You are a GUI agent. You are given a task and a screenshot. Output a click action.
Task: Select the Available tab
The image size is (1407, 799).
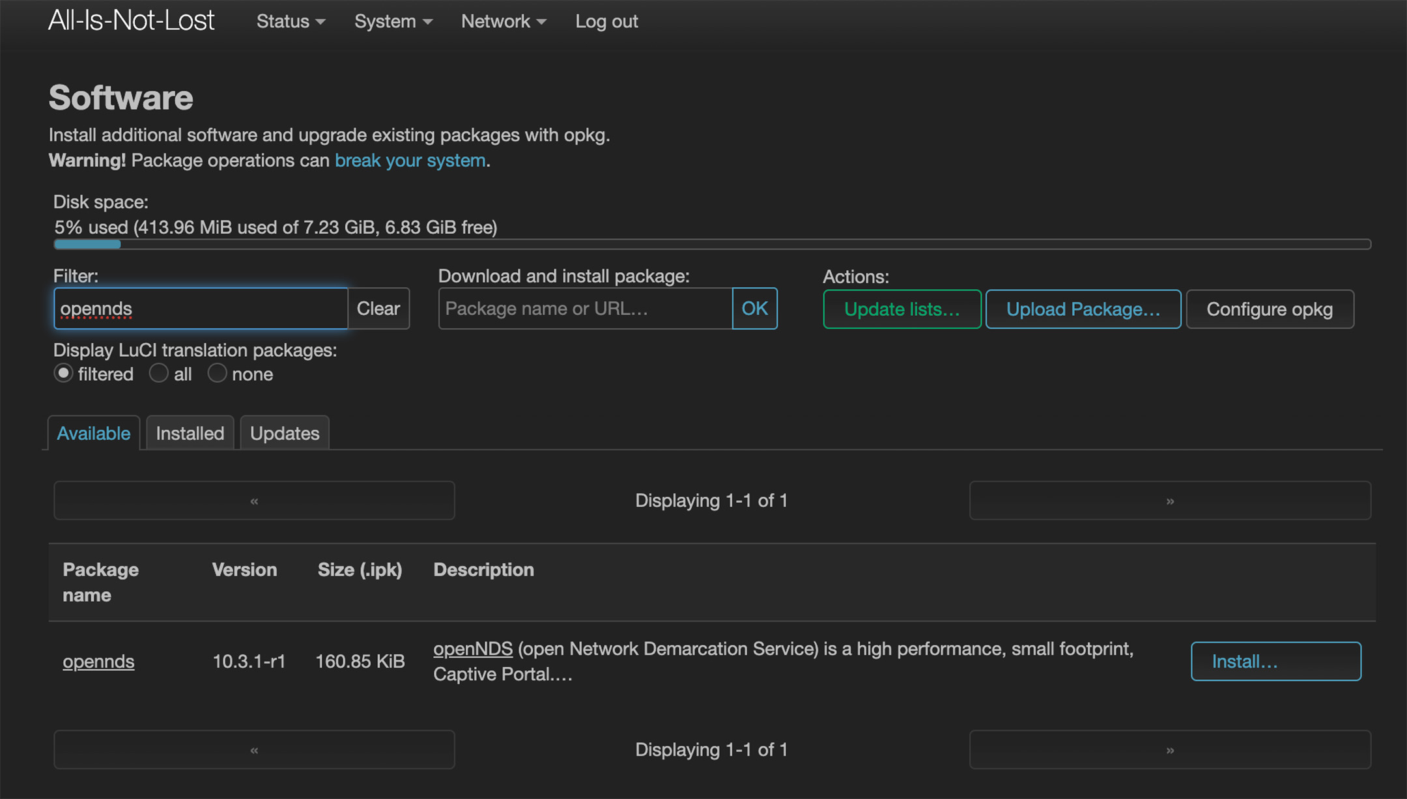click(93, 432)
